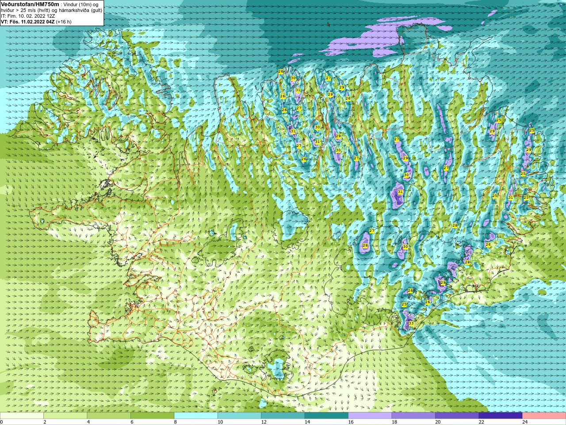Select the legend scale label "12"
This screenshot has width=566, height=425.
264,422
